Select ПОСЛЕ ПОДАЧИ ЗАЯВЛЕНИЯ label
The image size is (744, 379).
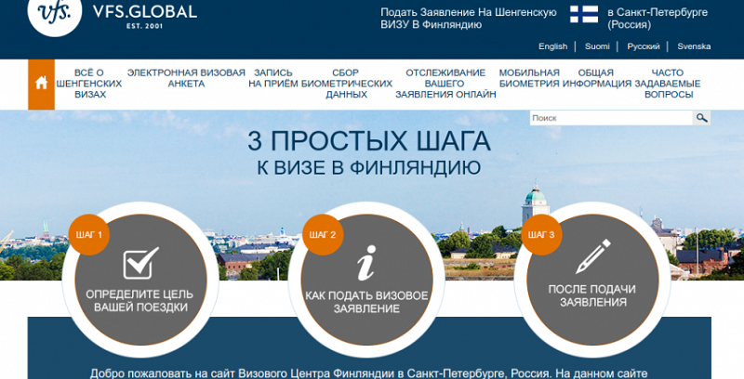(592, 295)
